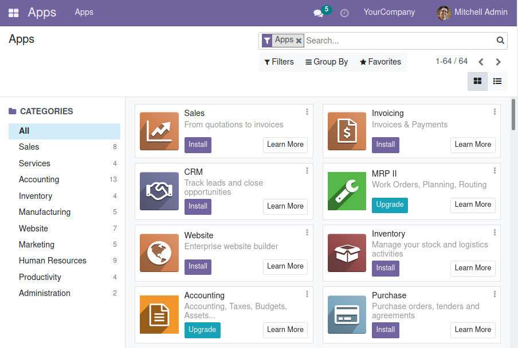Open the Sales app icon
The height and width of the screenshot is (348, 518).
pos(159,131)
